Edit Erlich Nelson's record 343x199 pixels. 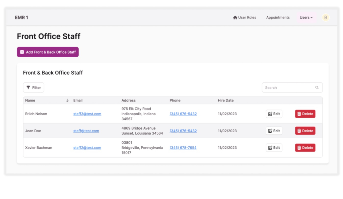(274, 114)
